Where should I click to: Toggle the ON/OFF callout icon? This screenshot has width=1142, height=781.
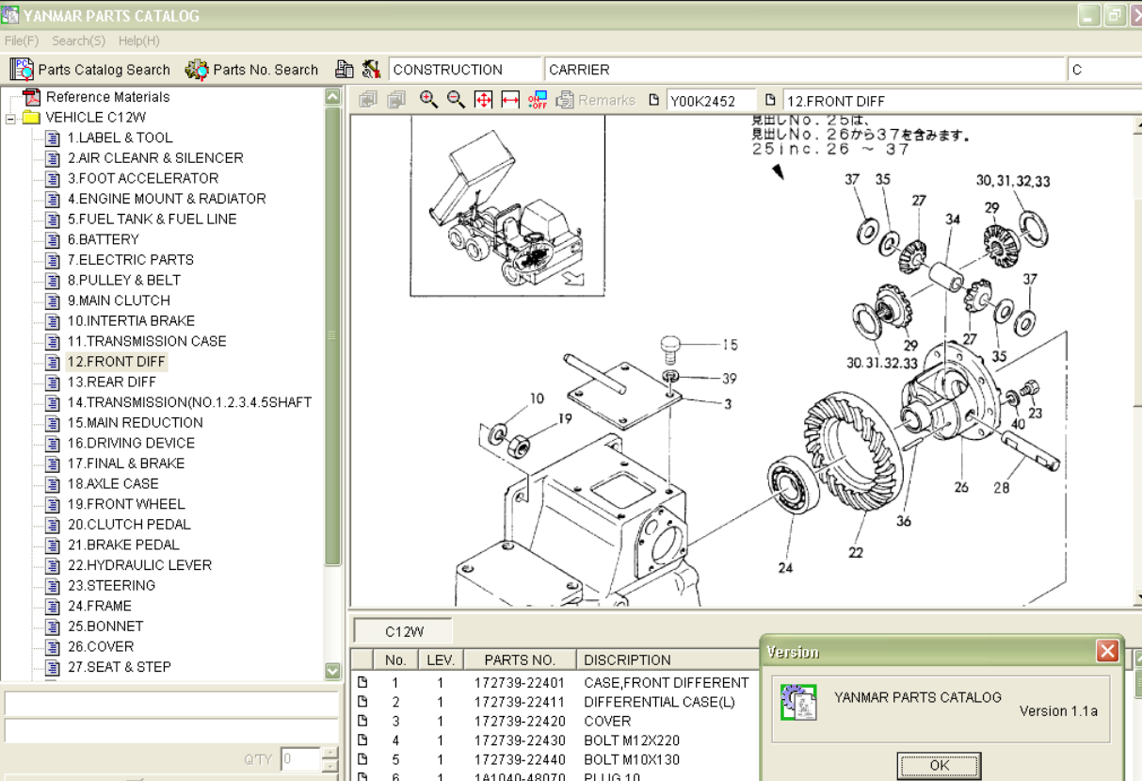538,100
